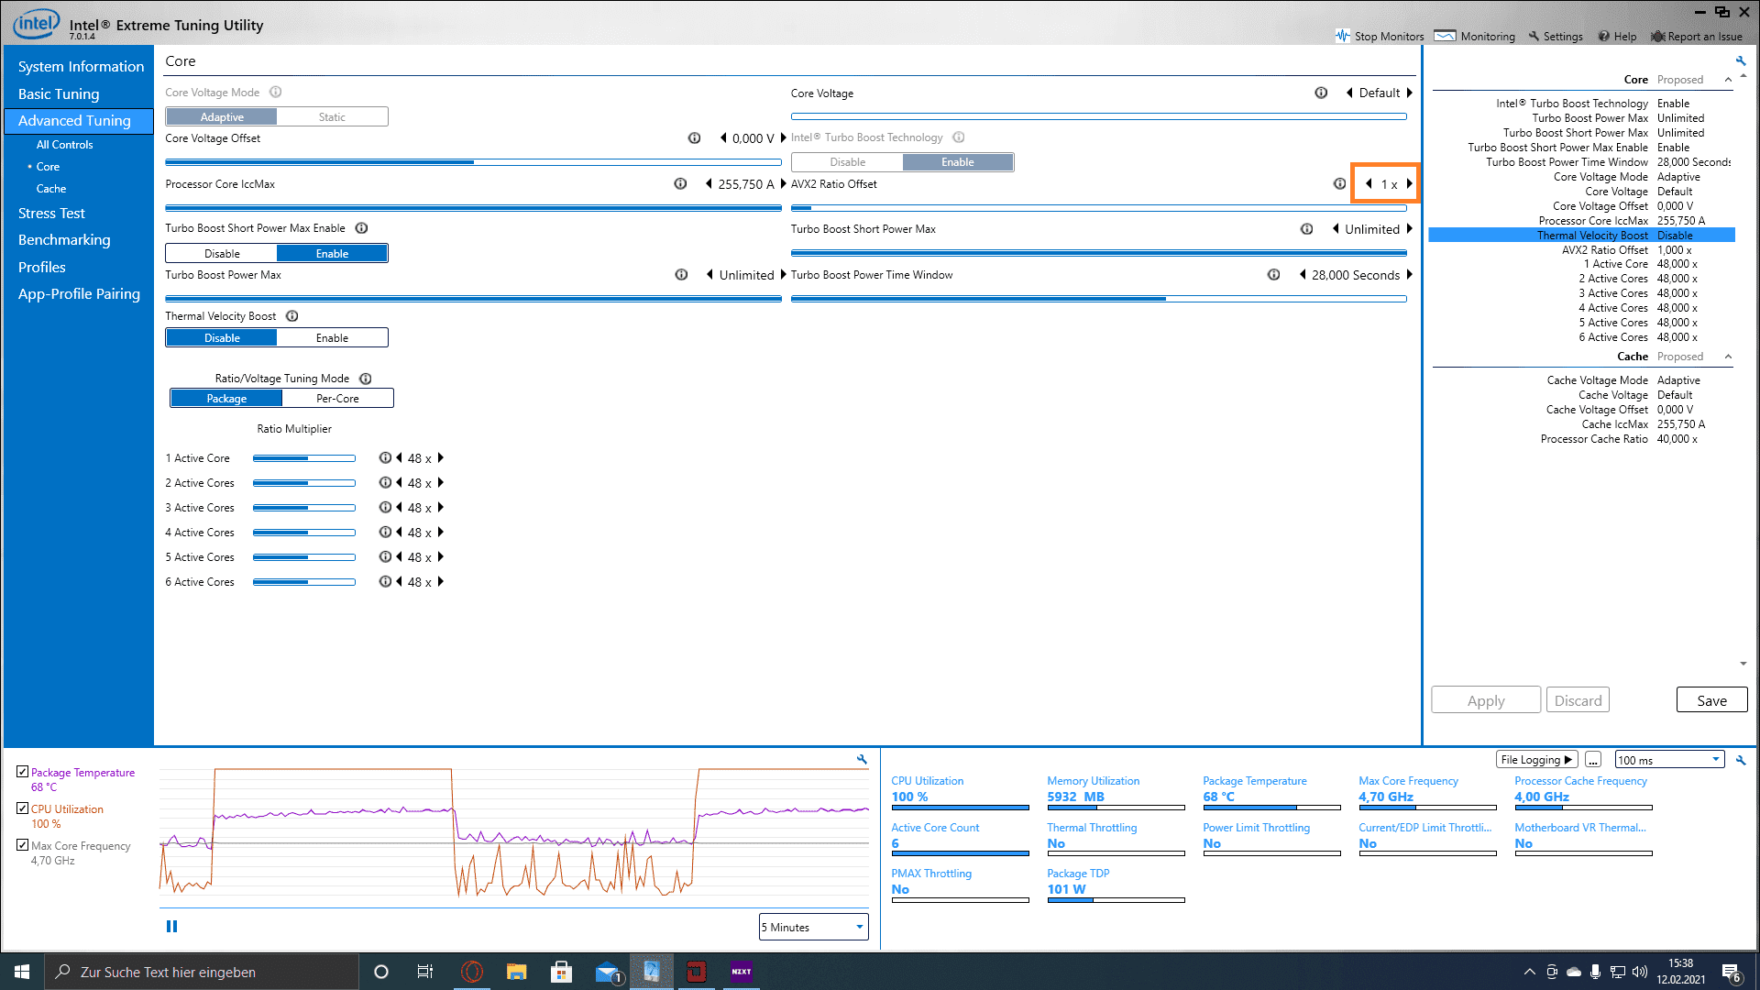Viewport: 1760px width, 990px height.
Task: Open Microsoft Store from the taskbar
Action: [x=562, y=972]
